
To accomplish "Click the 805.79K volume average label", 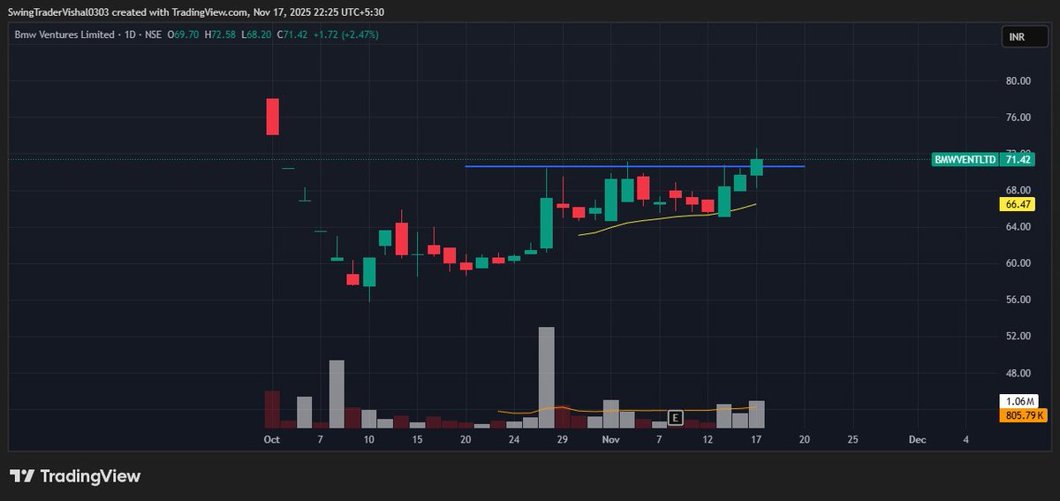I will [x=1023, y=415].
